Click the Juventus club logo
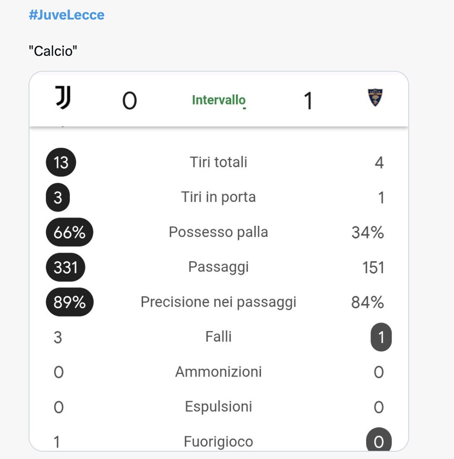Screen dimensions: 454x459 pyautogui.click(x=63, y=98)
